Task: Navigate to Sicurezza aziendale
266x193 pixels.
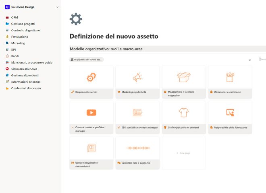Action: pos(24,69)
